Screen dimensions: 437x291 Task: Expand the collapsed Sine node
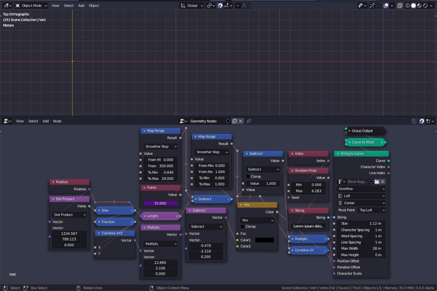[x=99, y=211]
